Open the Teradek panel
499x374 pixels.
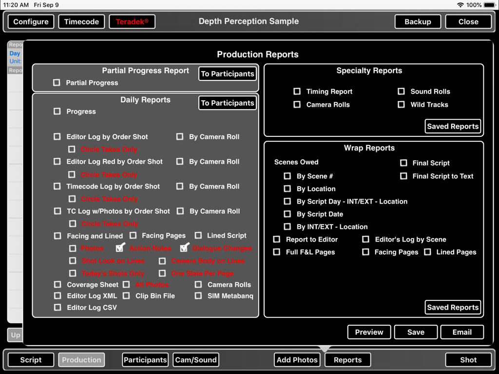(x=132, y=21)
